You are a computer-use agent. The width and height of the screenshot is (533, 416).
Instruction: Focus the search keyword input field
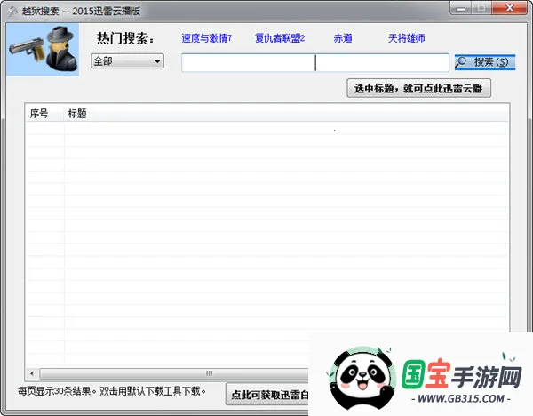(x=314, y=62)
